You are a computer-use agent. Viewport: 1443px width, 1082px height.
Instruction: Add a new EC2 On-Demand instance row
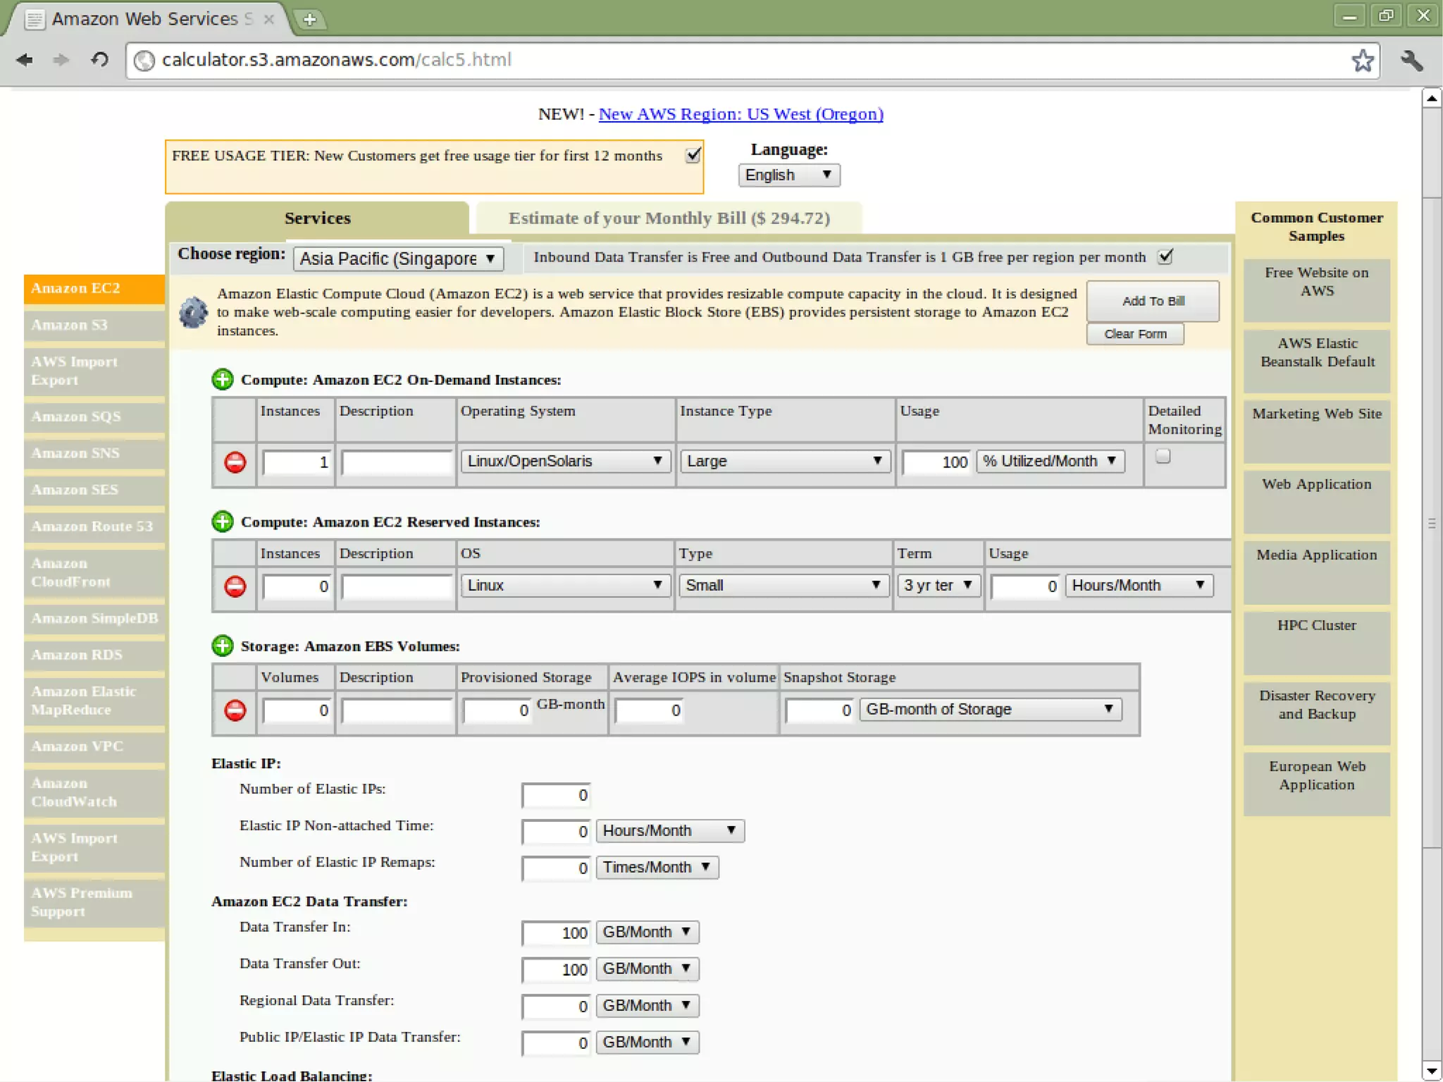coord(222,379)
